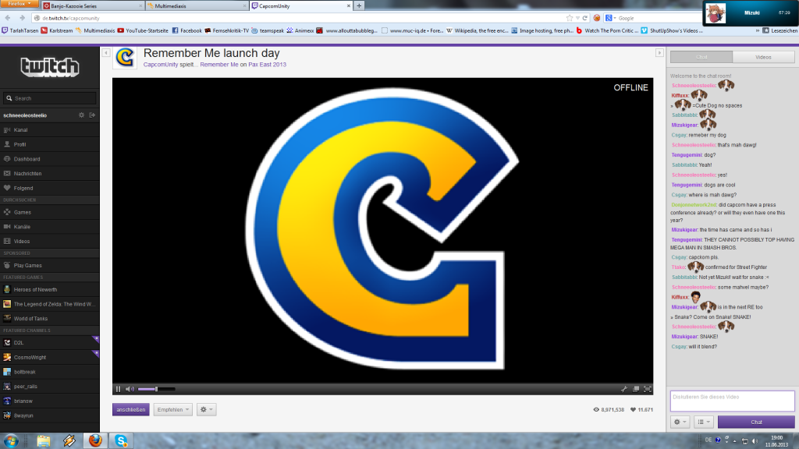Screen dimensions: 799x449
Task: Click the Twitch logo
Action: point(49,67)
